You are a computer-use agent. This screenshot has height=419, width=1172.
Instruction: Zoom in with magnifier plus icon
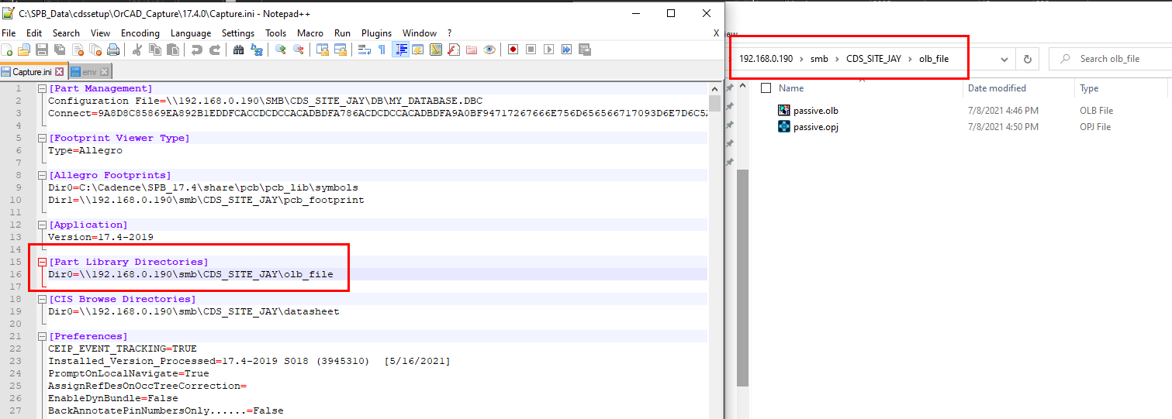tap(281, 50)
